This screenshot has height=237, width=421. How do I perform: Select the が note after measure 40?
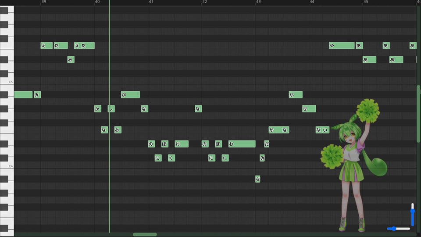[131, 95]
